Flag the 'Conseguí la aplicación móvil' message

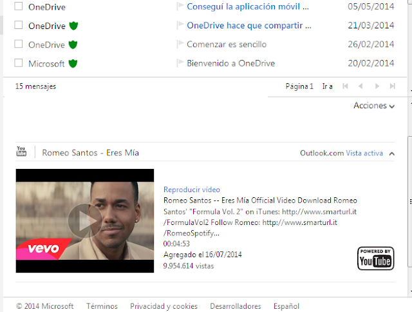180,6
